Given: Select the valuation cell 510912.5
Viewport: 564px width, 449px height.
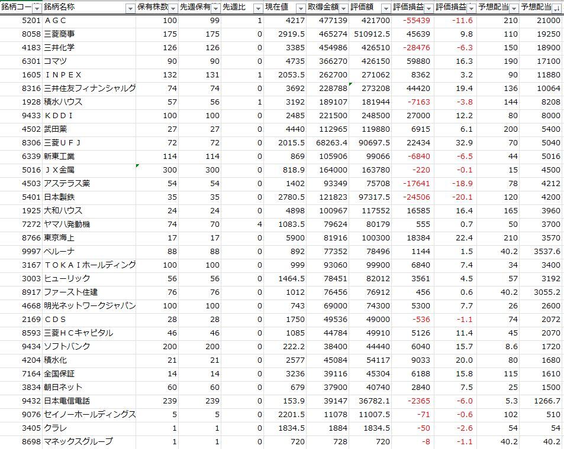Looking at the screenshot, I should pyautogui.click(x=370, y=34).
